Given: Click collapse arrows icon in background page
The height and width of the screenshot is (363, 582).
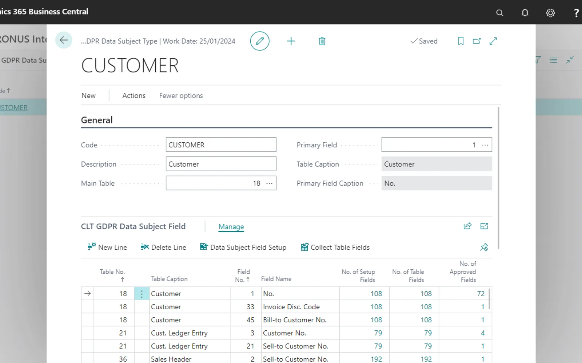Looking at the screenshot, I should click(x=570, y=60).
